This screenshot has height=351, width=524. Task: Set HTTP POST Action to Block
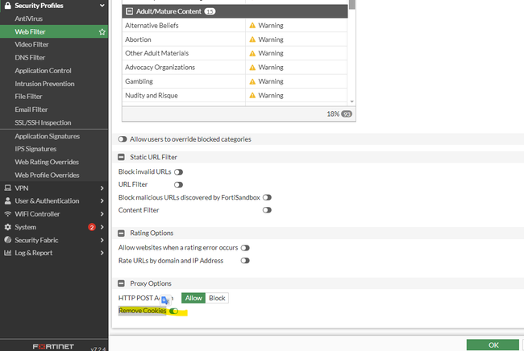pos(217,298)
